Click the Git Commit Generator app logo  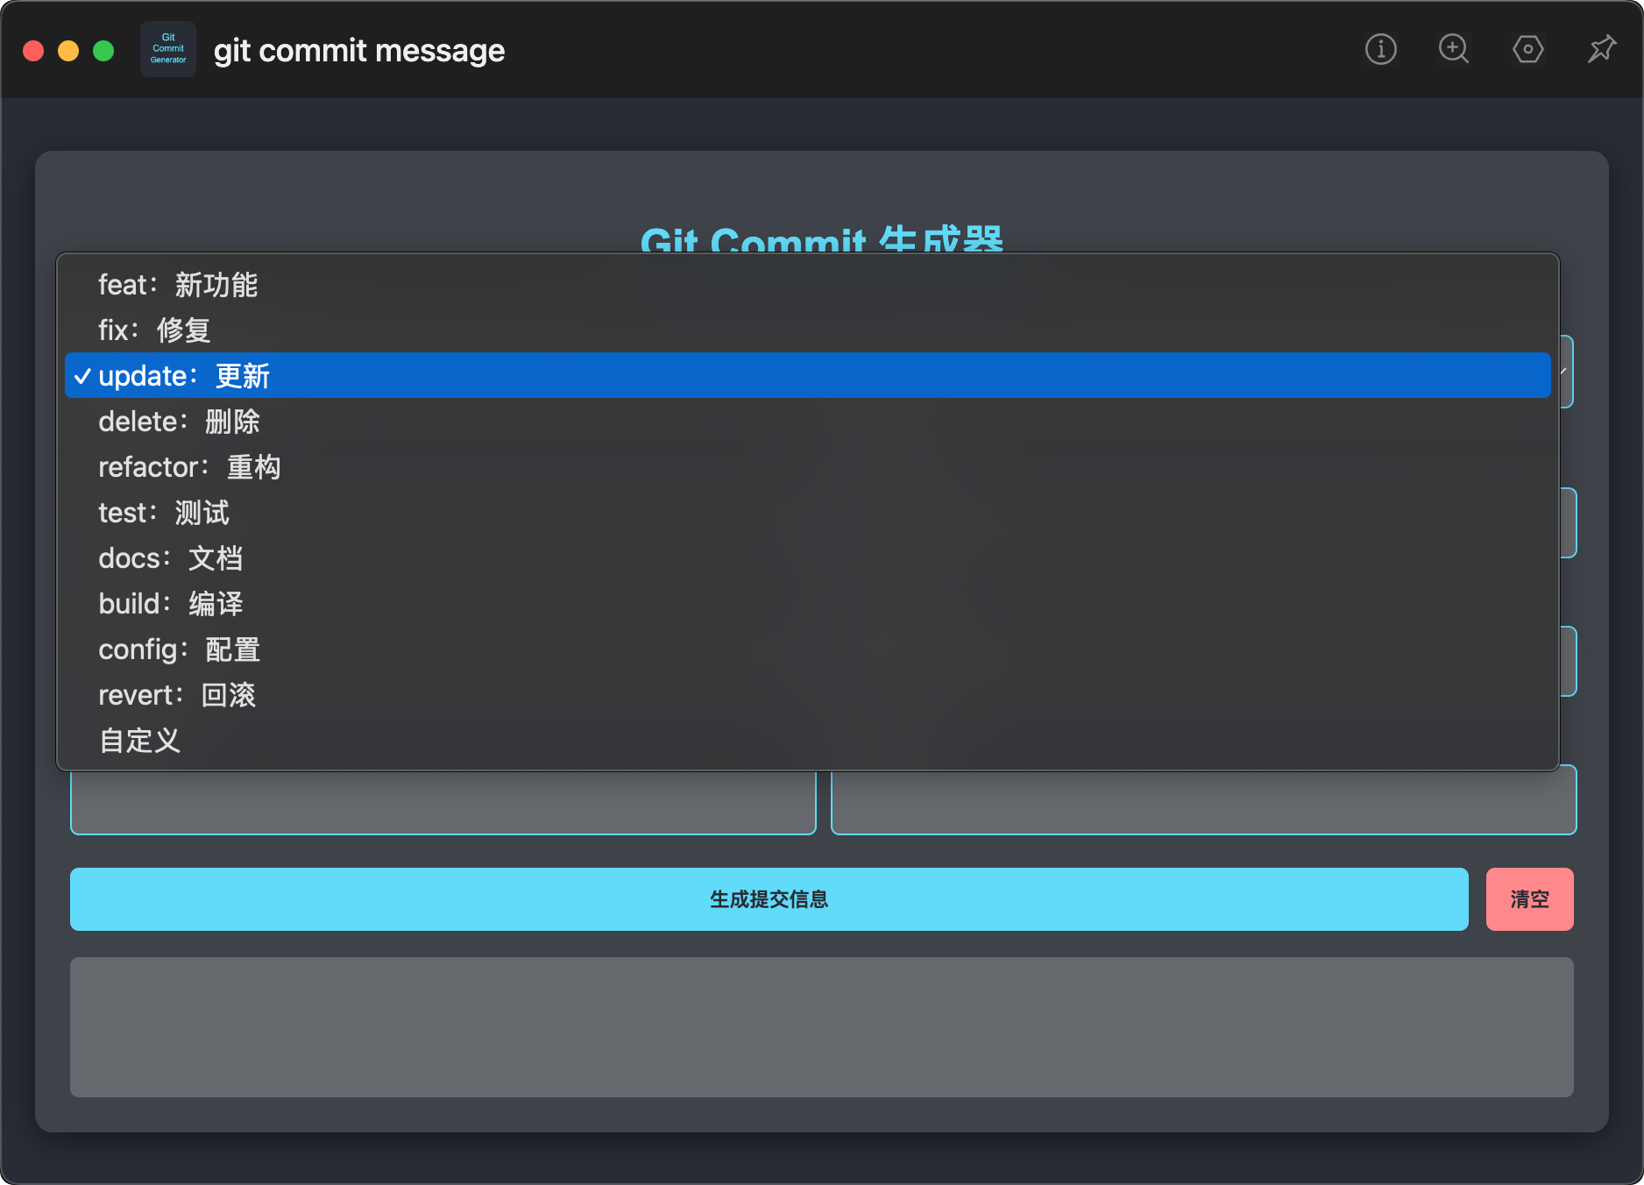(168, 49)
